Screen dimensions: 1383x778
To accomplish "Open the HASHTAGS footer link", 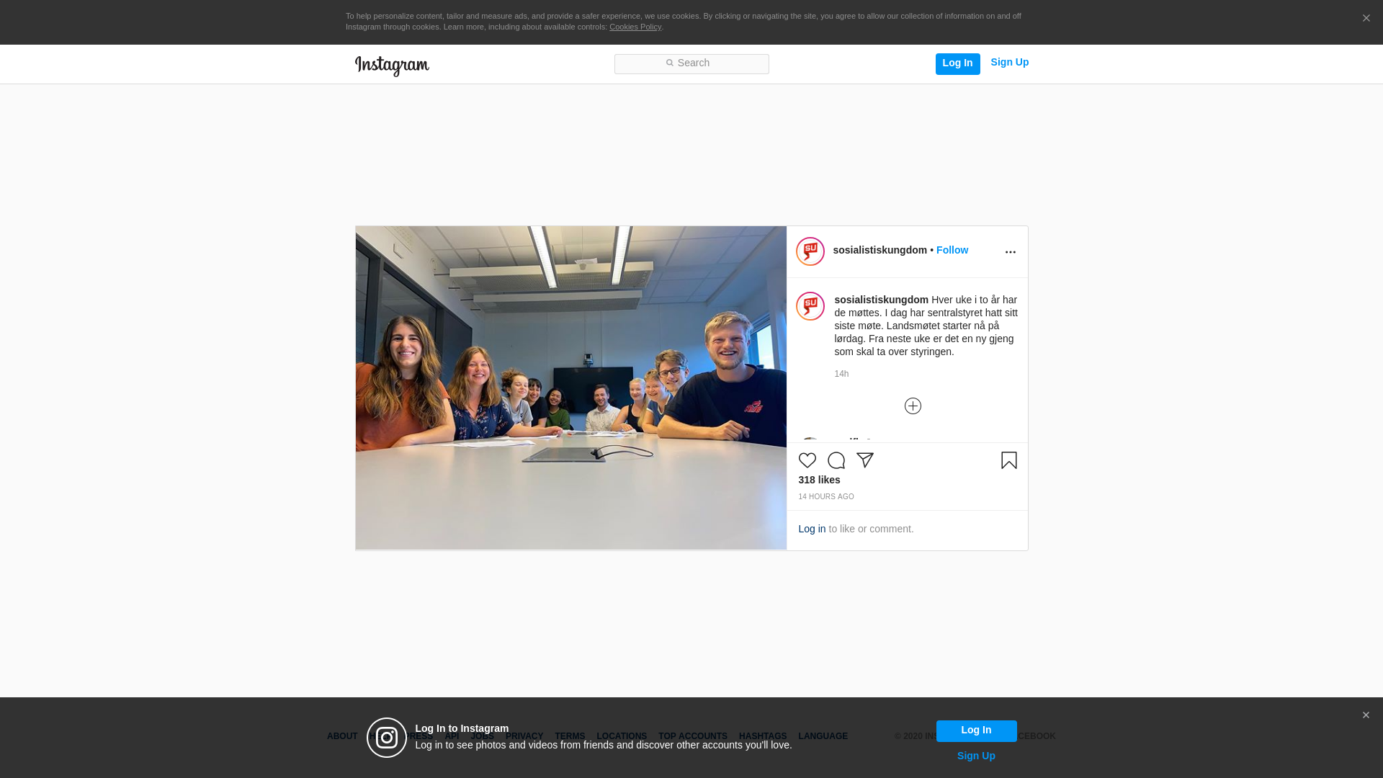I will 763,736.
